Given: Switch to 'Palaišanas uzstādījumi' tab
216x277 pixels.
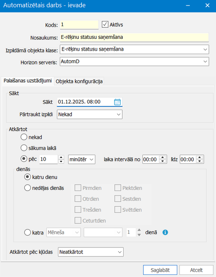Looking at the screenshot, I should [27, 81].
